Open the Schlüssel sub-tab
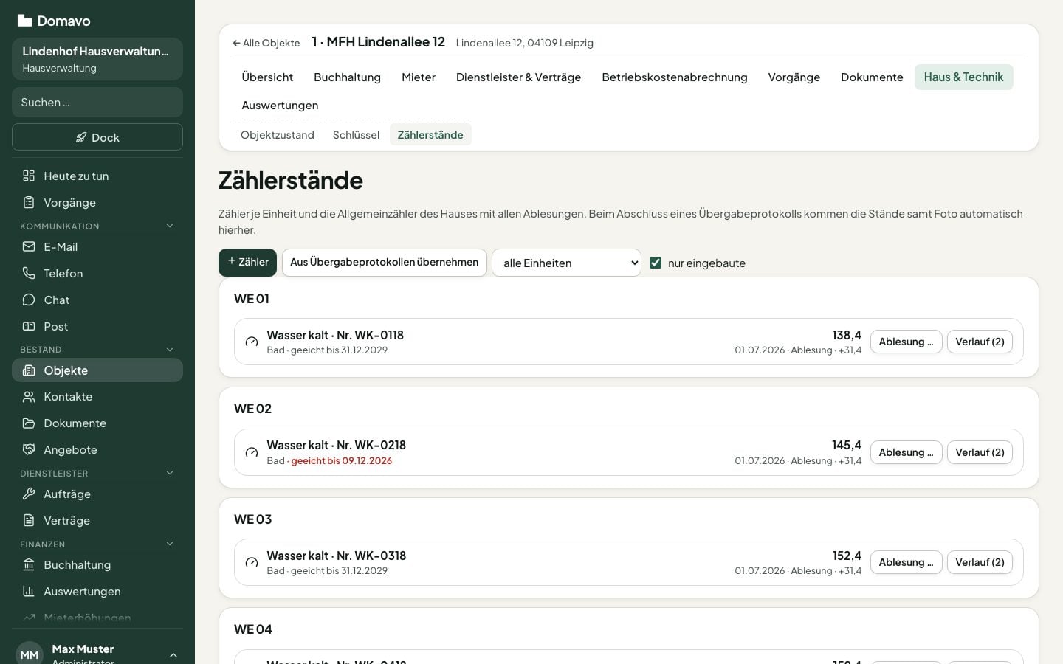1063x664 pixels. [356, 135]
